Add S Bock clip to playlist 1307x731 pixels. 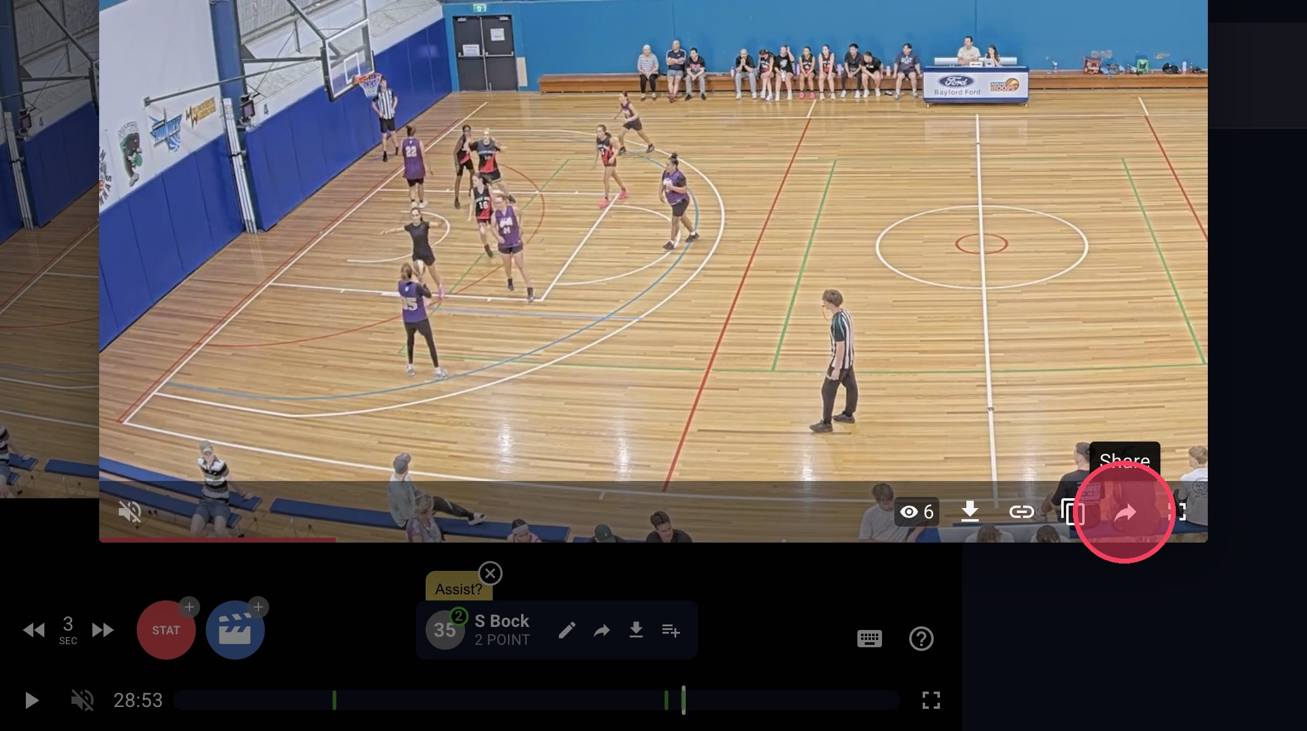670,630
